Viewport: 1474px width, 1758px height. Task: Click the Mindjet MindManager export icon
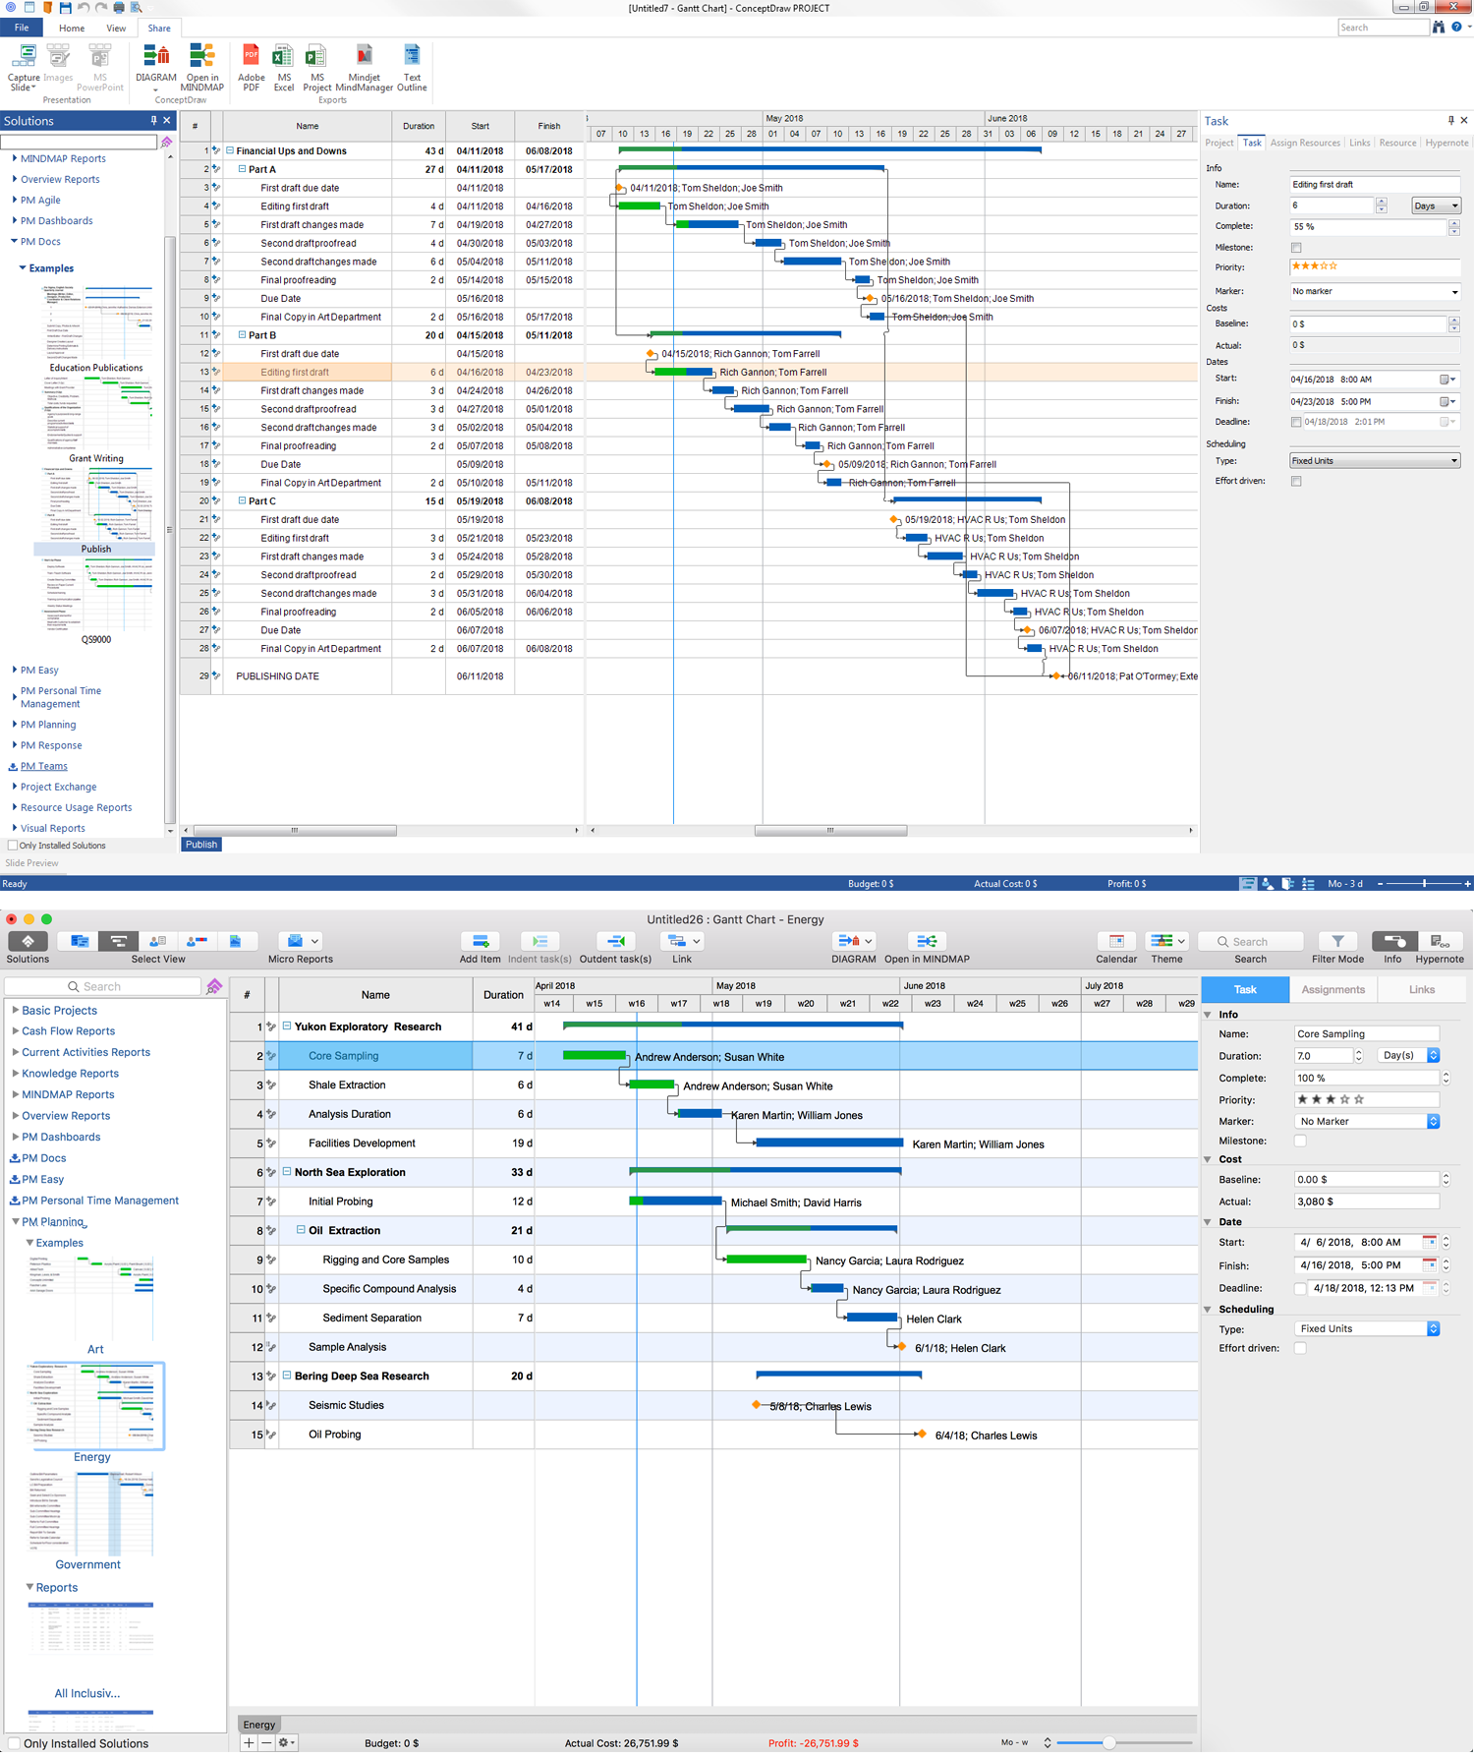pyautogui.click(x=364, y=67)
